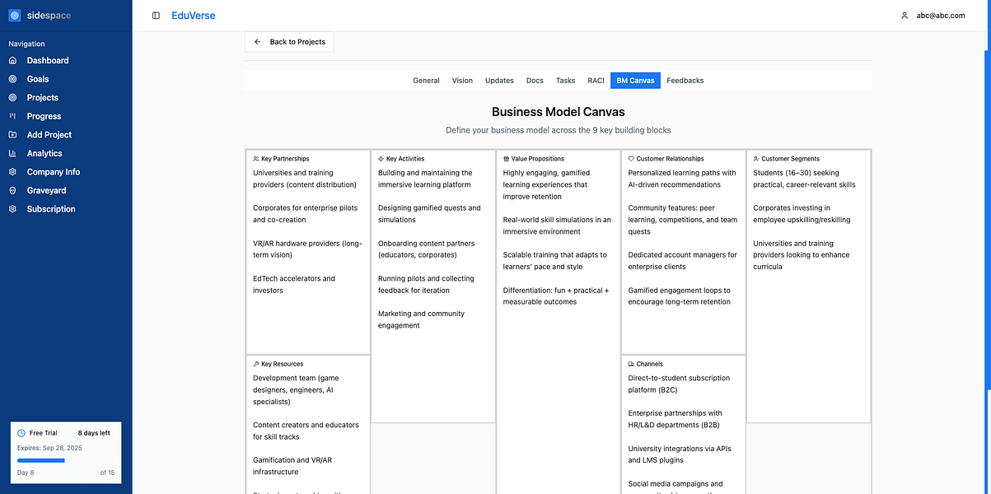Toggle the sidebar panel icon
Screen dimensions: 991x494
click(156, 16)
